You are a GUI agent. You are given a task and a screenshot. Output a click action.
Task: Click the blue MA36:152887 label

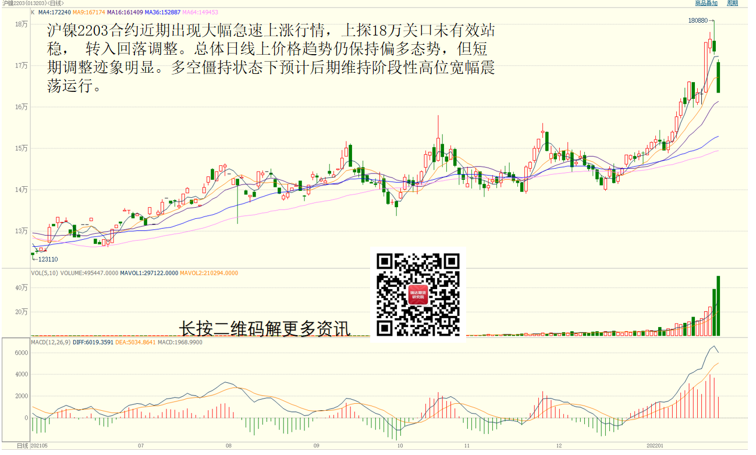click(163, 12)
